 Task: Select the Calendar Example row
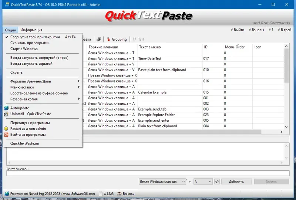click(183, 92)
